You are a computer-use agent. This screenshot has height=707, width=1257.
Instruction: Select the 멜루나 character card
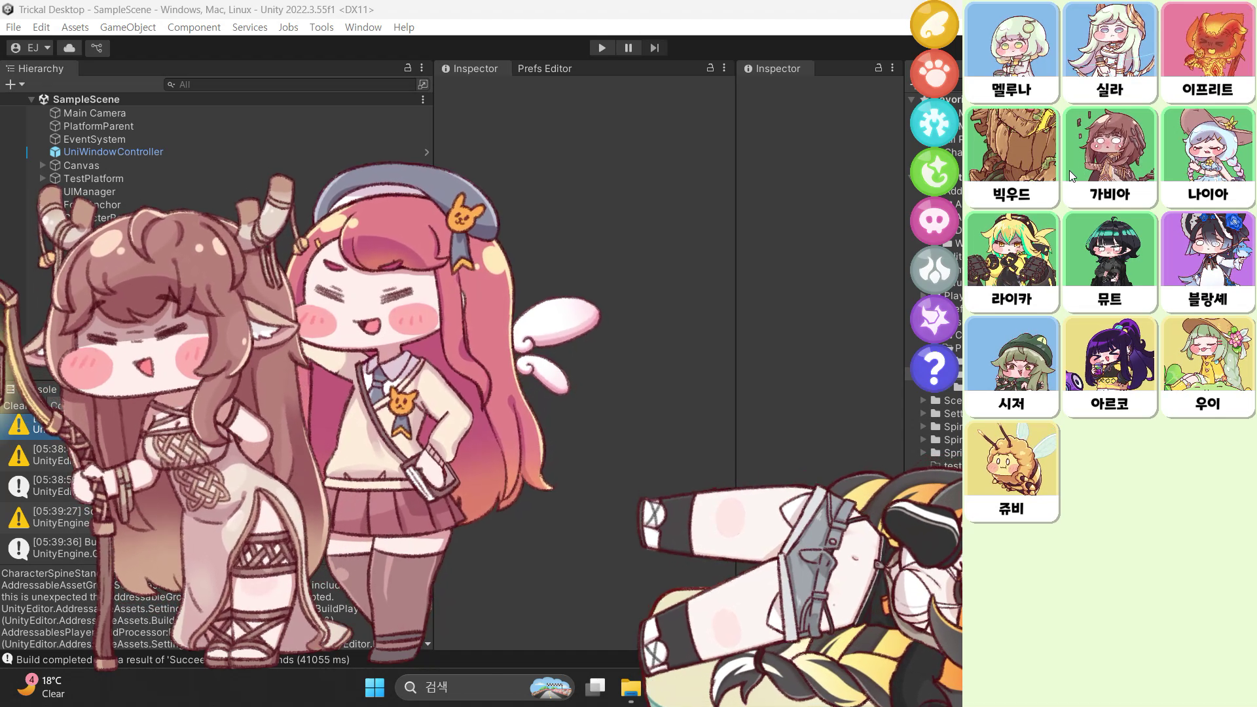(1011, 52)
